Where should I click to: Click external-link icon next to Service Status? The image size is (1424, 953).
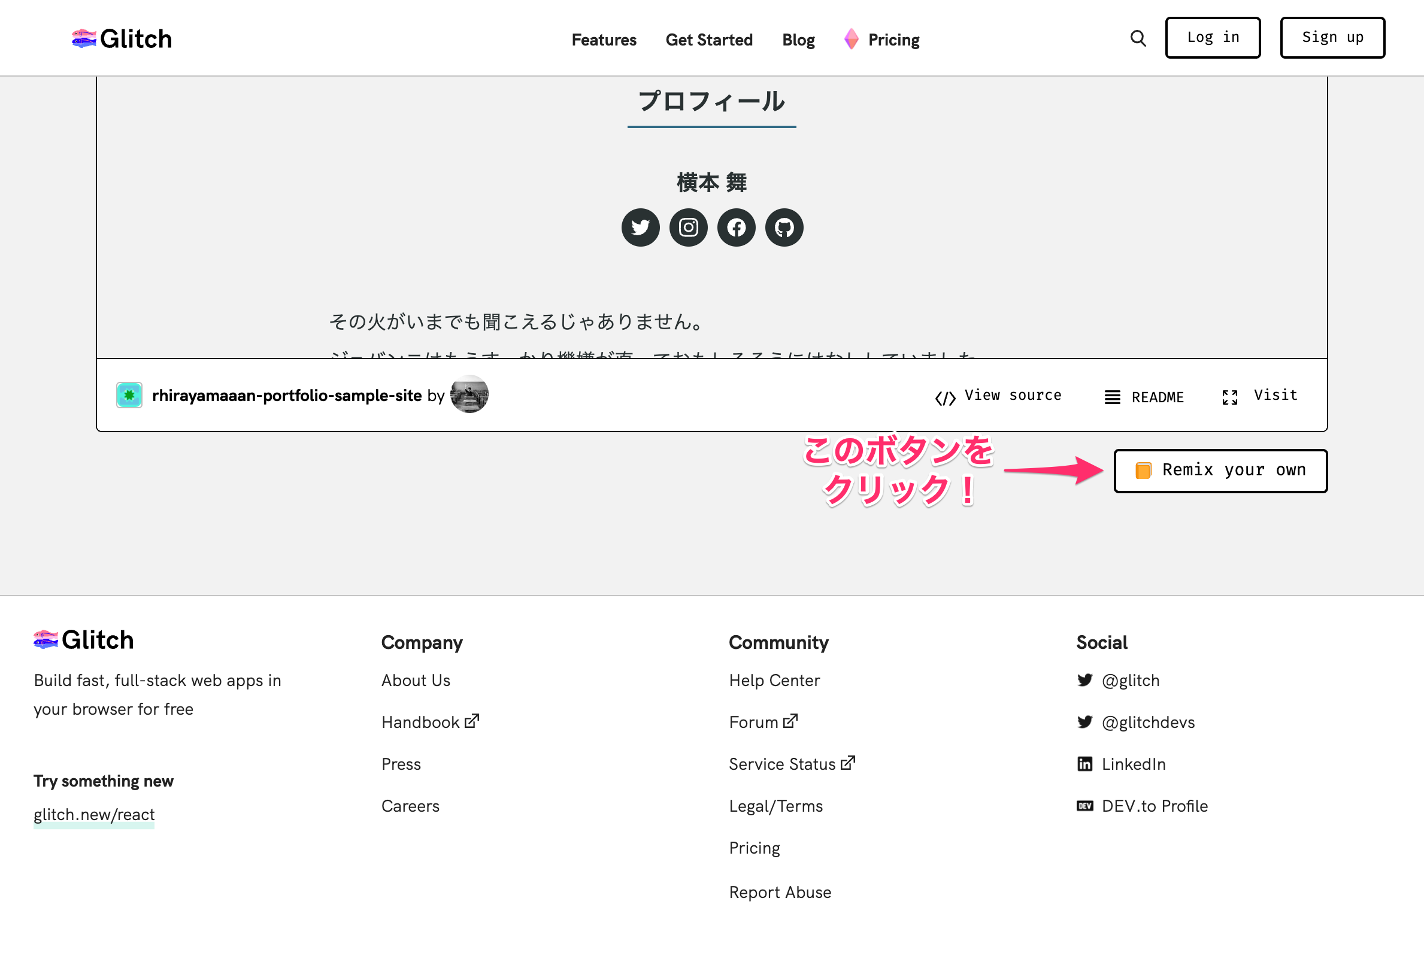click(x=848, y=763)
